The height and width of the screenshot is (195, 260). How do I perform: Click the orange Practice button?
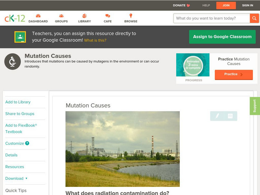[234, 75]
